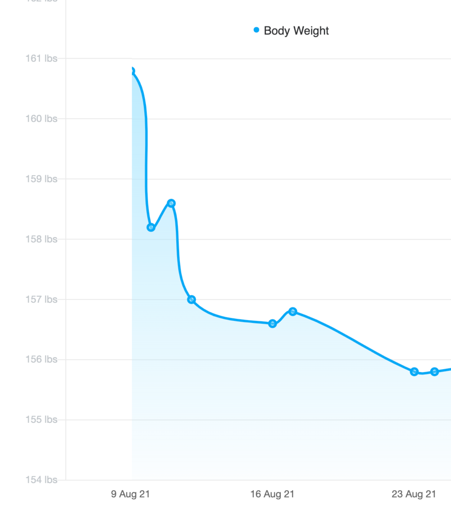Click the 156.6 lbs point above 16 Aug

point(272,324)
